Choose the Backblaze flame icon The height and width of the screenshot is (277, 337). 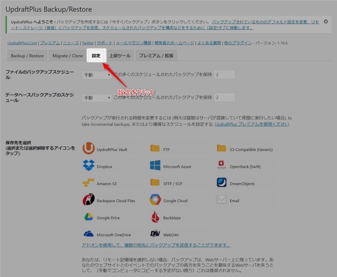click(x=155, y=217)
